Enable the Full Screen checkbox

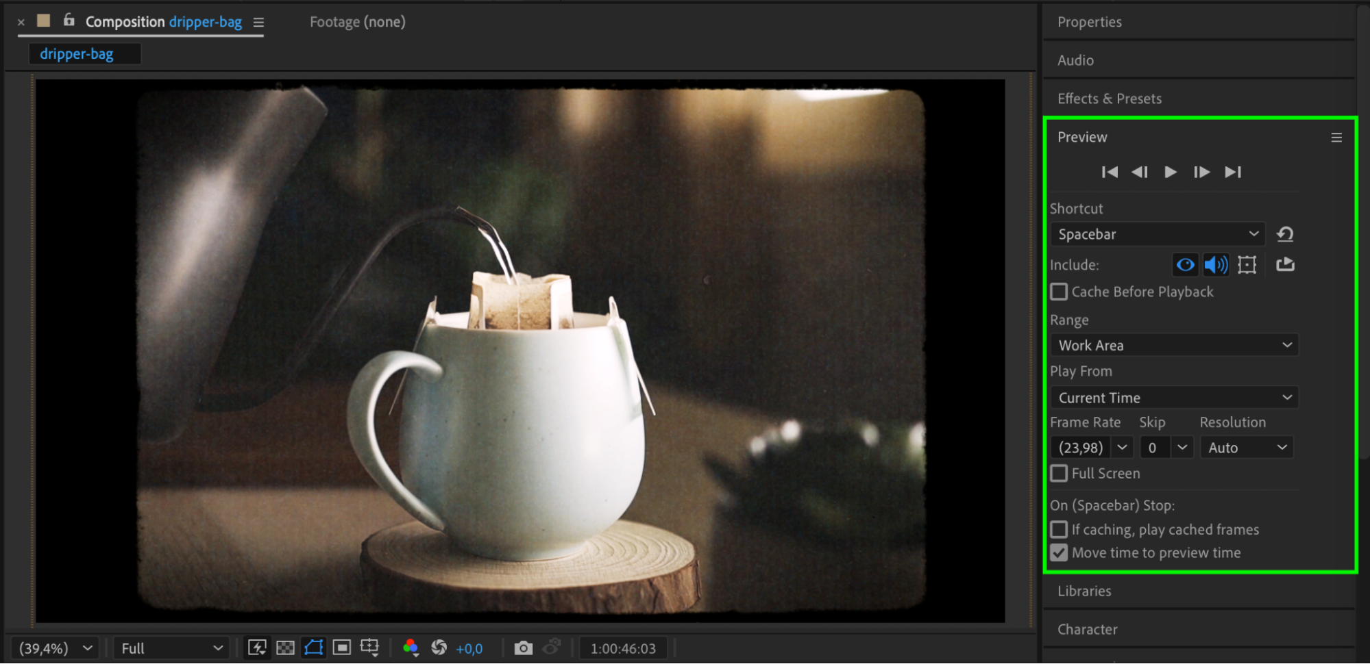pos(1060,474)
